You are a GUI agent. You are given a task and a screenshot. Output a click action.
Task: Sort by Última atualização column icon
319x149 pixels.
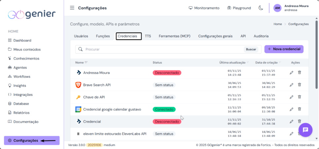tap(248, 62)
